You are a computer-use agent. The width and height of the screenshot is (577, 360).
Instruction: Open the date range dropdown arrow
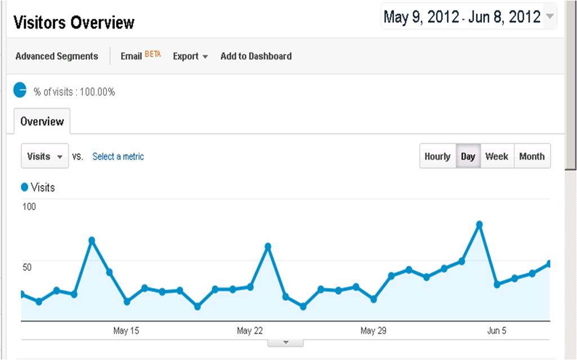[x=549, y=17]
